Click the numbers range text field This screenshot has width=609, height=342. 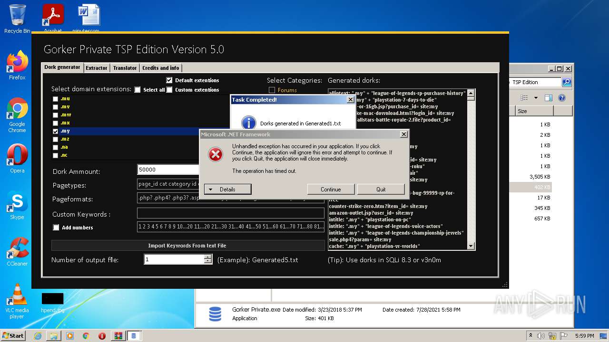(x=231, y=227)
